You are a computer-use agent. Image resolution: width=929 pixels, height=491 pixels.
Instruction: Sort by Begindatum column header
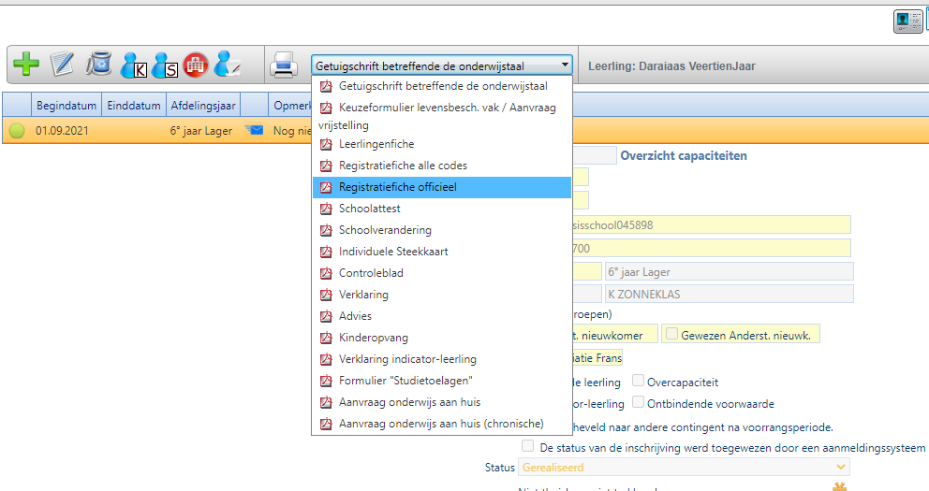66,106
